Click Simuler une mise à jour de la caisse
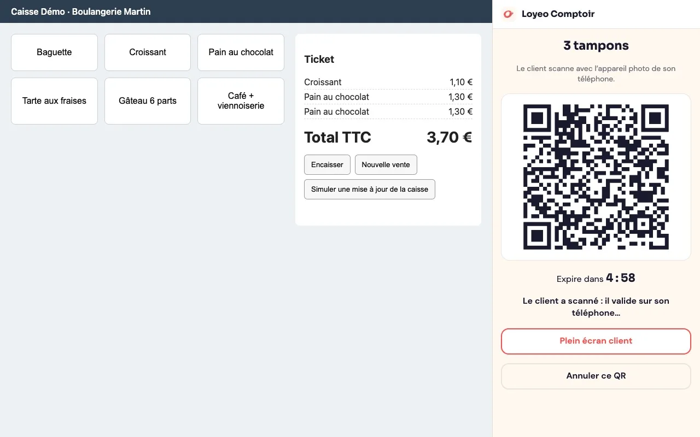Image resolution: width=700 pixels, height=437 pixels. click(x=370, y=189)
